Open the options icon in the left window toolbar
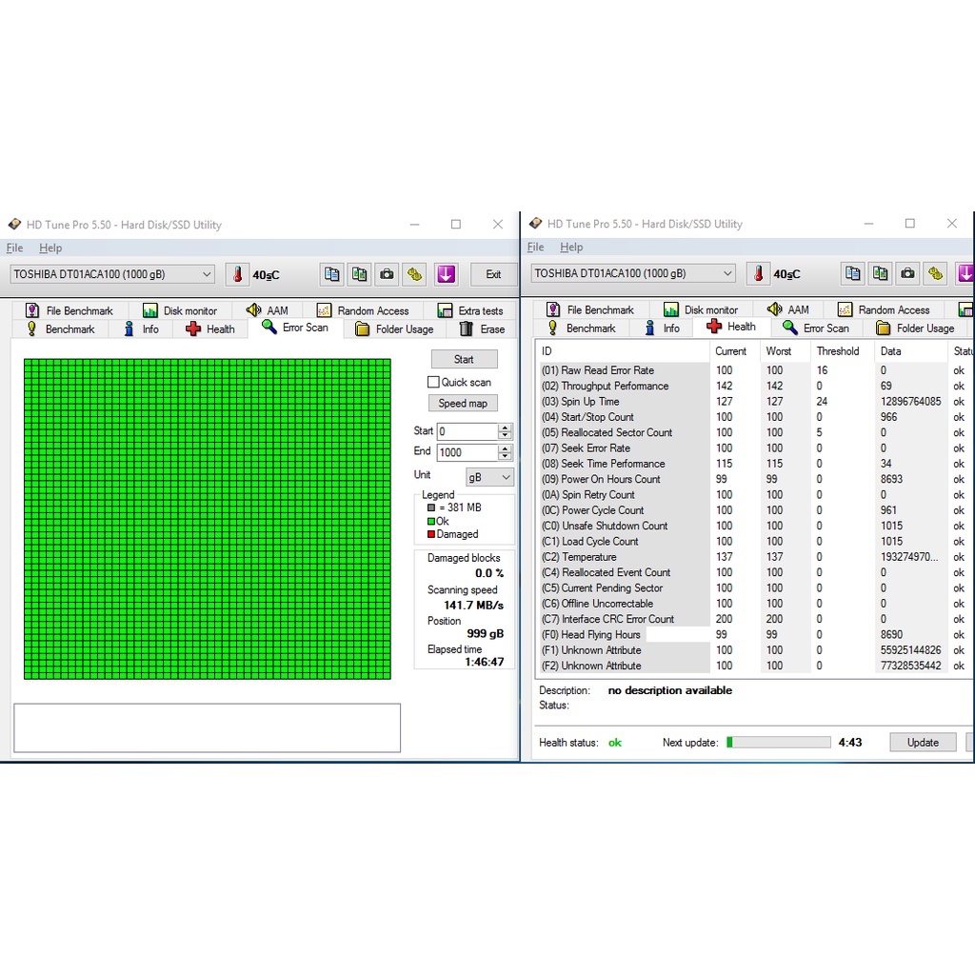This screenshot has width=975, height=975. (414, 274)
